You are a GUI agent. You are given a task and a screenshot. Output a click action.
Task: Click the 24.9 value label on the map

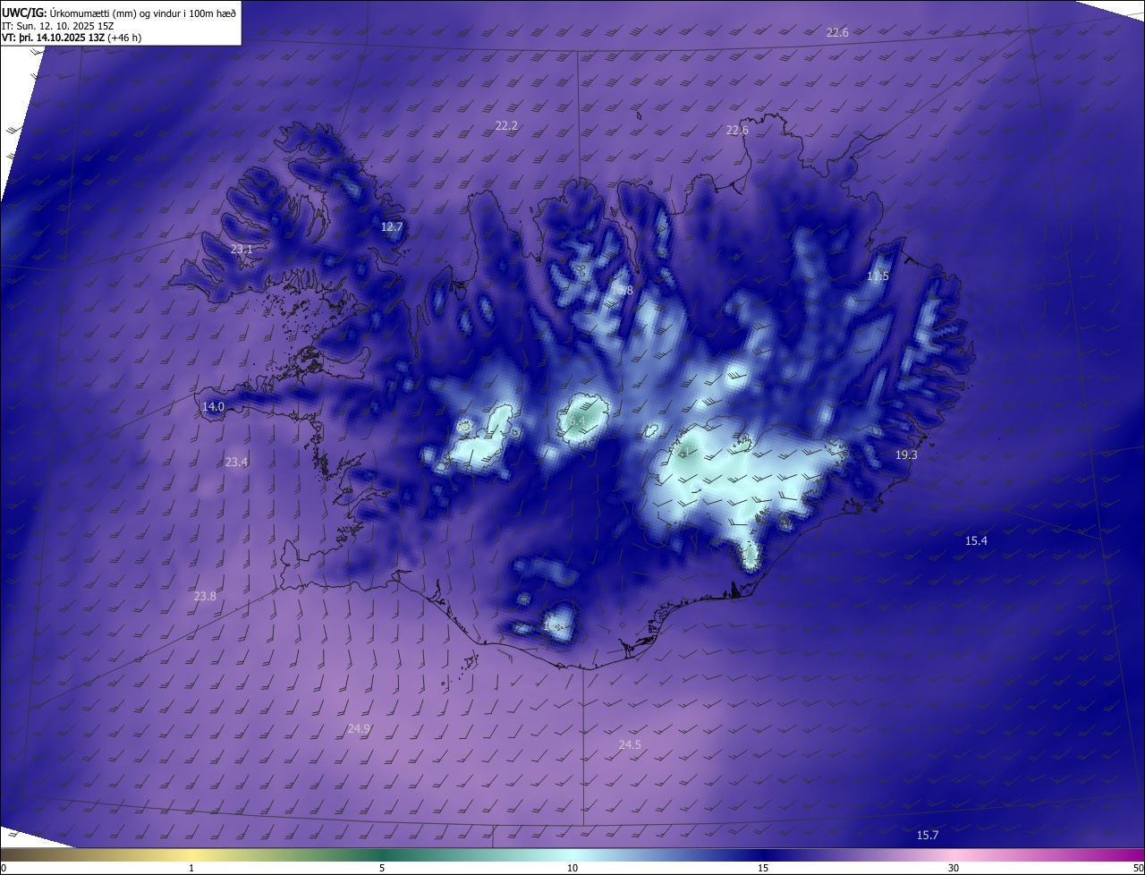tap(359, 729)
